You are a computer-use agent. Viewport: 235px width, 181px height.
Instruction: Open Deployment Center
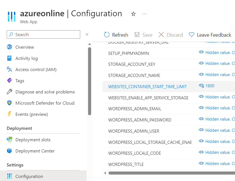(x=35, y=151)
